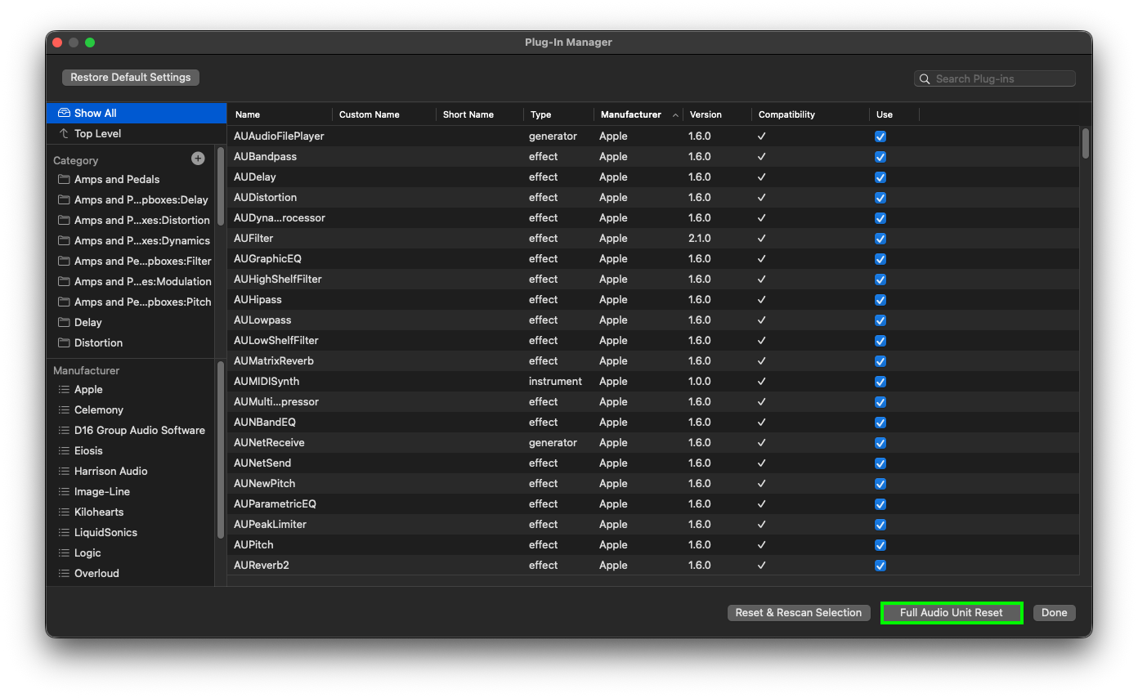Click the Manufacturer list scrollbar
The image size is (1138, 698).
221,450
